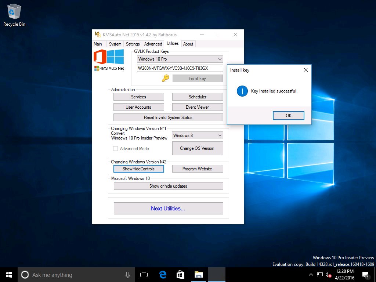
Task: Switch to the System tab
Action: (115, 44)
